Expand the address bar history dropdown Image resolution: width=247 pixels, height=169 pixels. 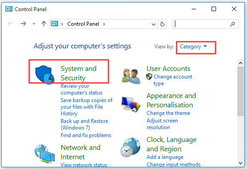[x=154, y=24]
